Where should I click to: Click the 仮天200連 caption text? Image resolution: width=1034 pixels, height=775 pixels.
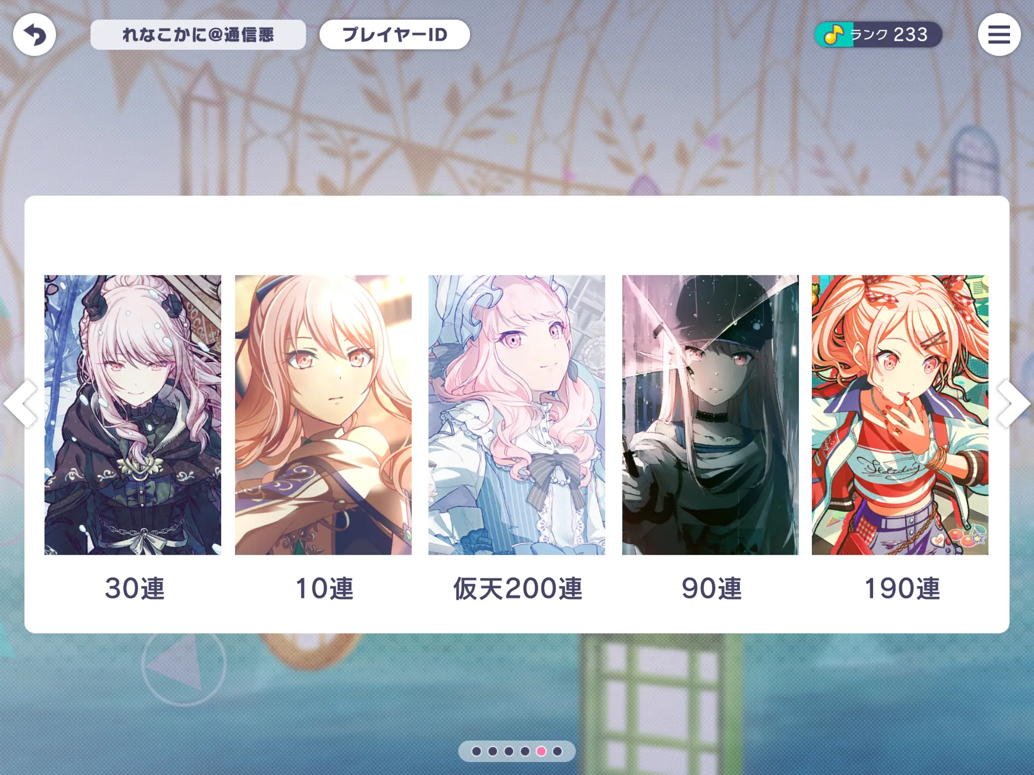(518, 588)
